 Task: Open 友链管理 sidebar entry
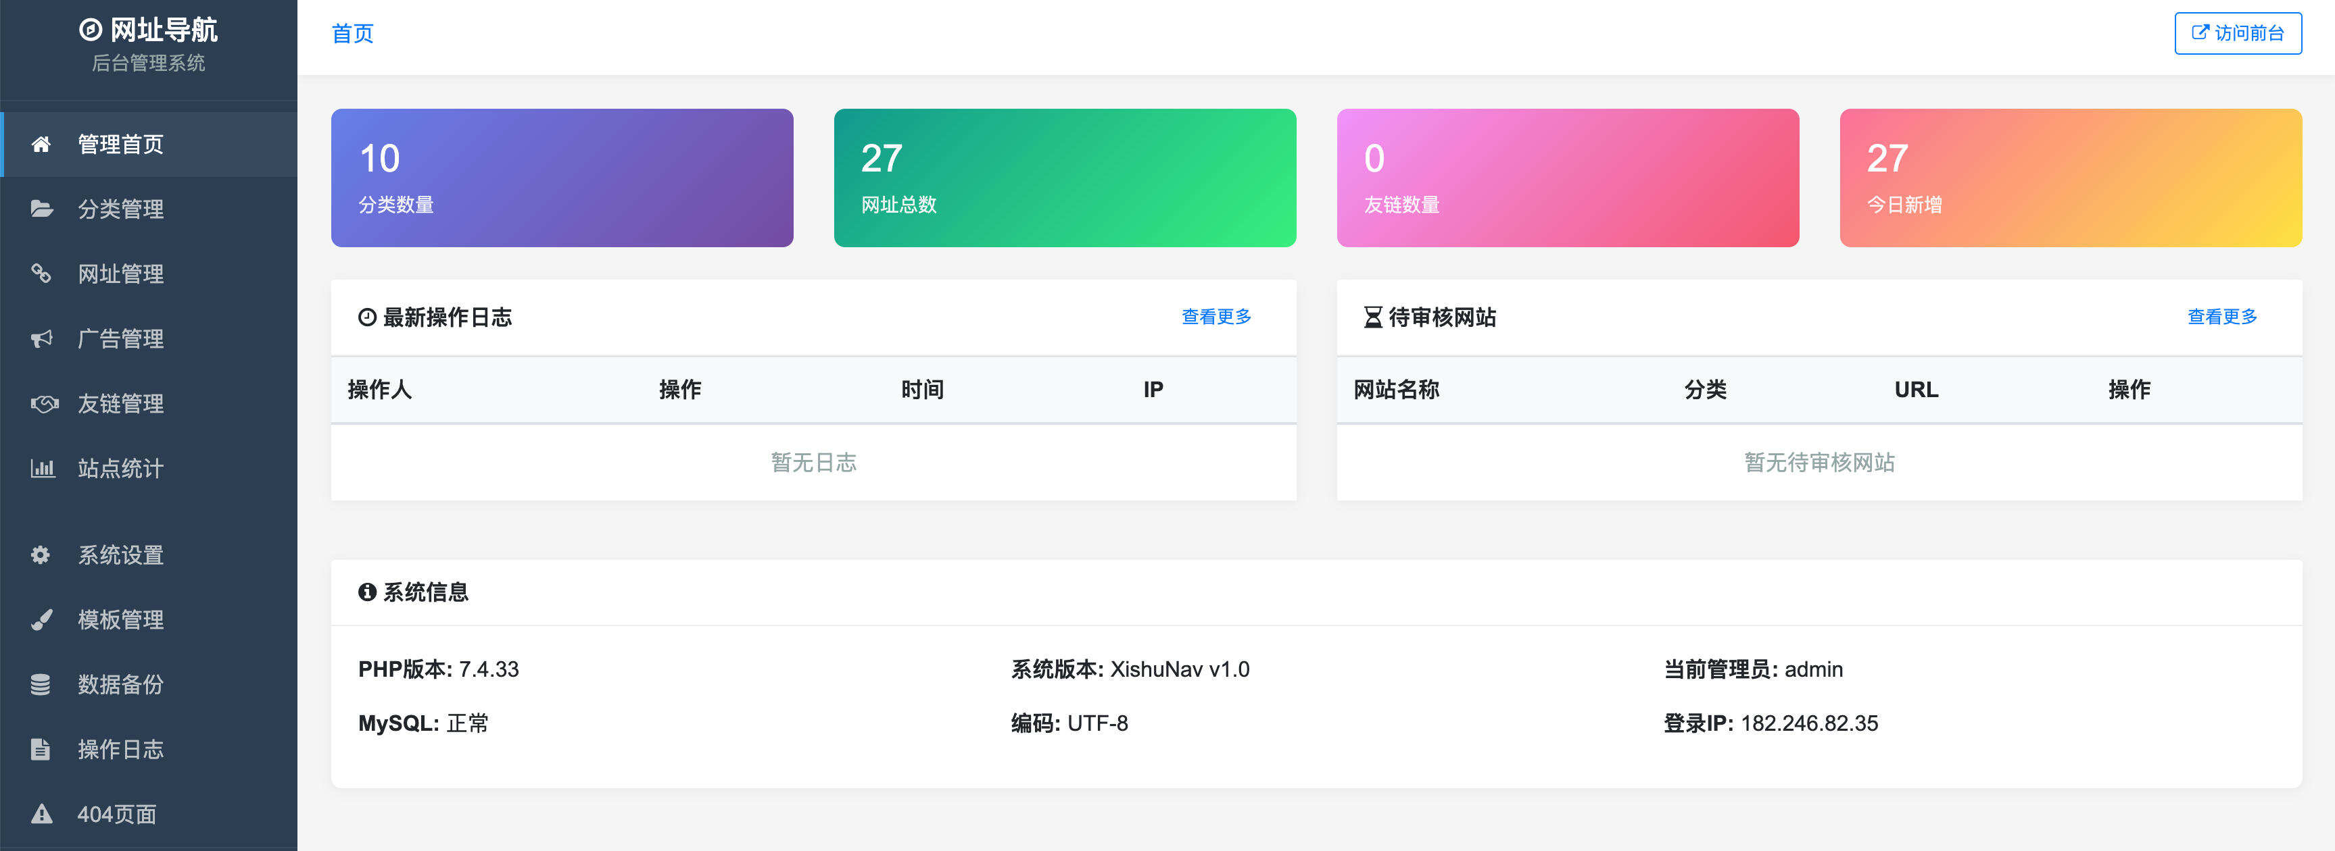(149, 404)
